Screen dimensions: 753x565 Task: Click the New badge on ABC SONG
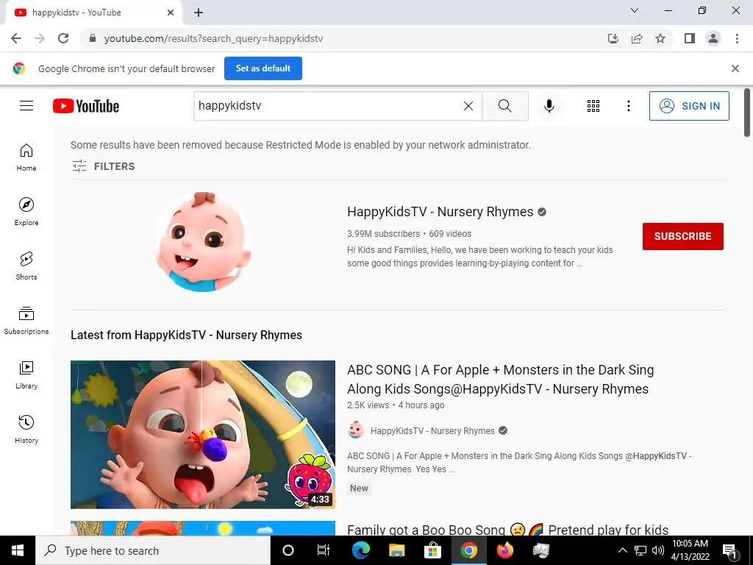359,488
